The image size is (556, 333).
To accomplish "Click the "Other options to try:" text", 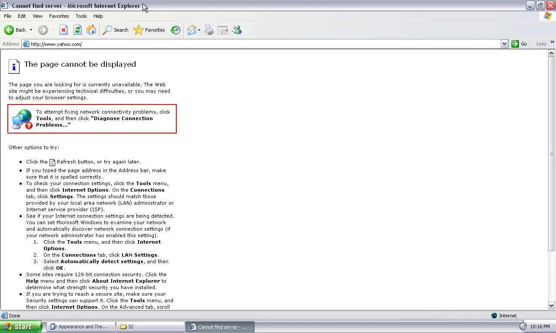I will click(x=34, y=147).
